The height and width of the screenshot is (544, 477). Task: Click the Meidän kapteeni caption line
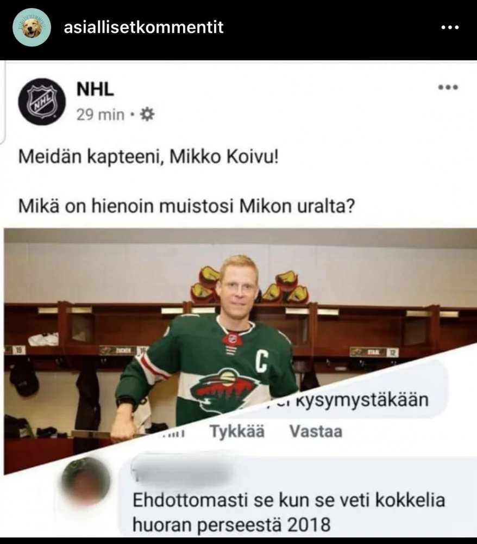148,157
